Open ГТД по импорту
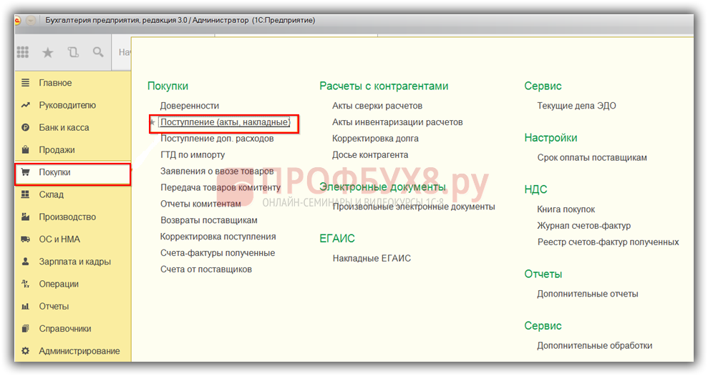 point(193,154)
